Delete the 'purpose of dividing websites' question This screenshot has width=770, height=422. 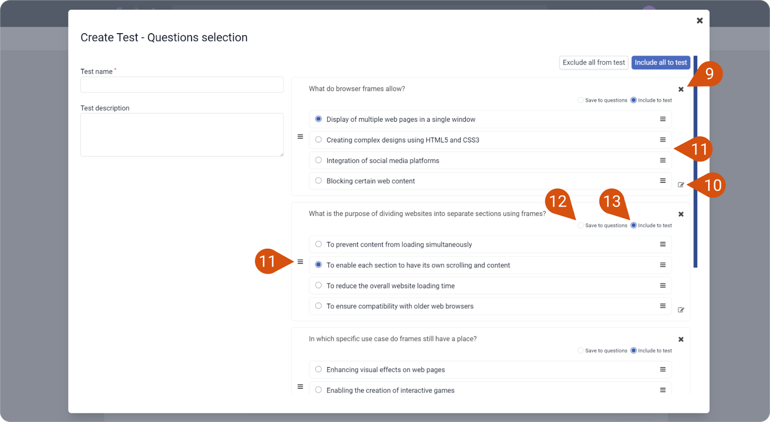tap(681, 215)
